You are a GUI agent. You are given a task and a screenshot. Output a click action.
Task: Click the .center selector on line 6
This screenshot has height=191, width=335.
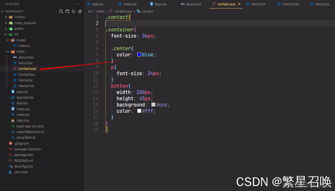tap(121, 49)
